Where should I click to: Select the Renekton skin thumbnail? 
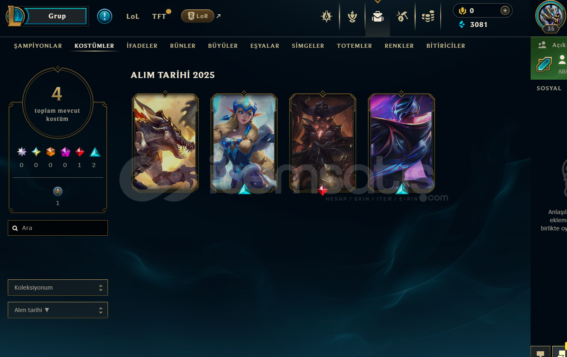pos(165,142)
